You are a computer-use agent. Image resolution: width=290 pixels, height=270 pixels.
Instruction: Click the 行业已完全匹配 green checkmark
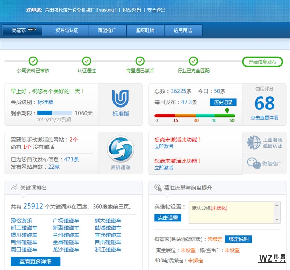pos(193,61)
